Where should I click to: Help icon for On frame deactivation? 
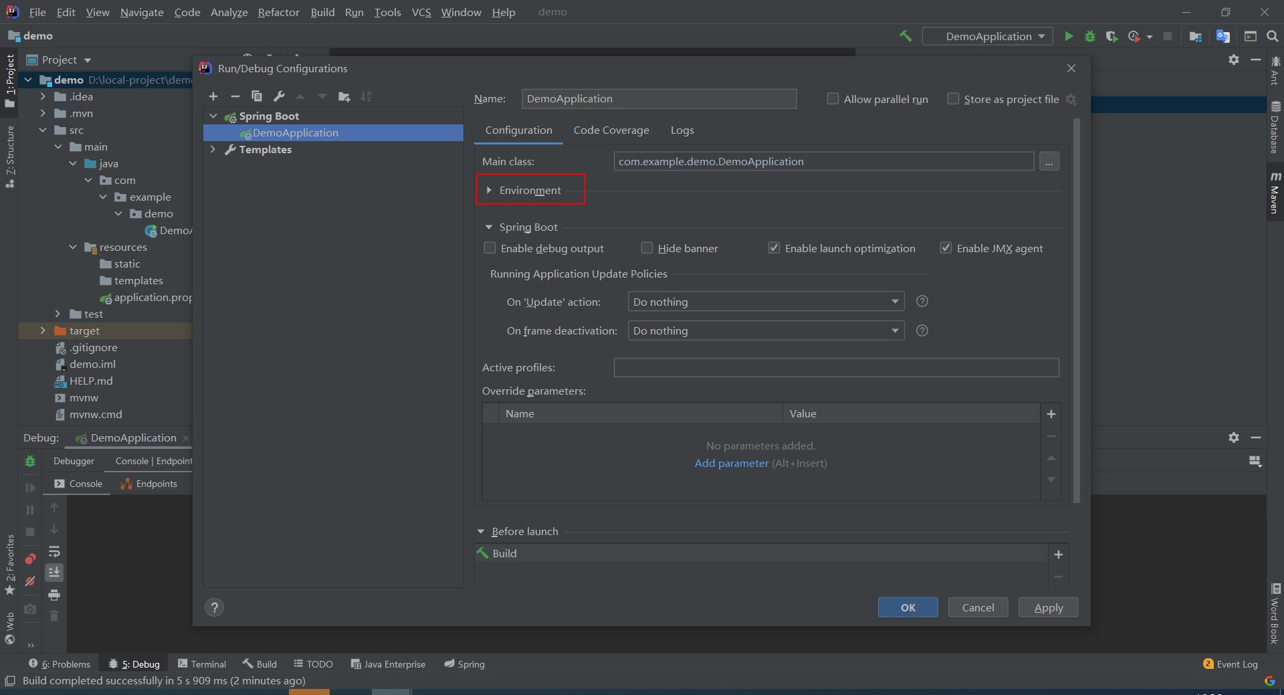(x=922, y=330)
